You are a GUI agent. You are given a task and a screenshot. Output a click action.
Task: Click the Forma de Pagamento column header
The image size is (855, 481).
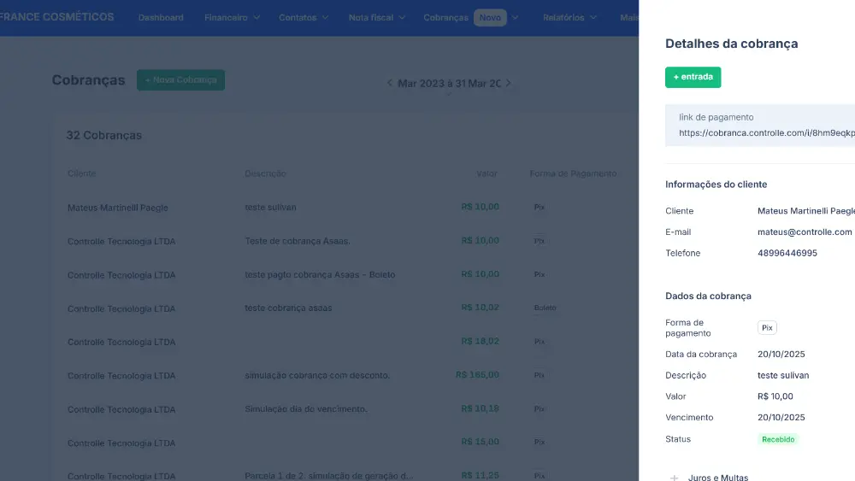[573, 173]
